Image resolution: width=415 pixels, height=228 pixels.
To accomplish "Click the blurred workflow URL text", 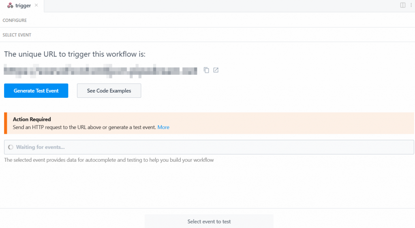I will click(x=100, y=71).
